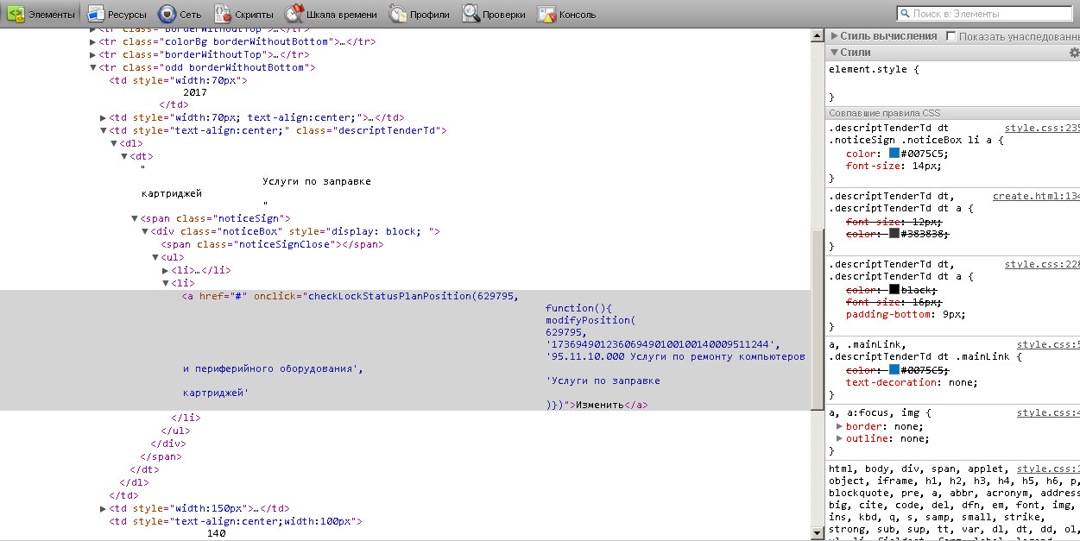Open the Скрипты panel
This screenshot has width=1080, height=541.
coord(243,14)
